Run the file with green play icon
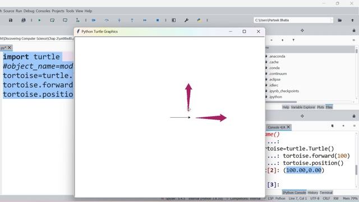This screenshot has width=359, height=202. (x=39, y=20)
